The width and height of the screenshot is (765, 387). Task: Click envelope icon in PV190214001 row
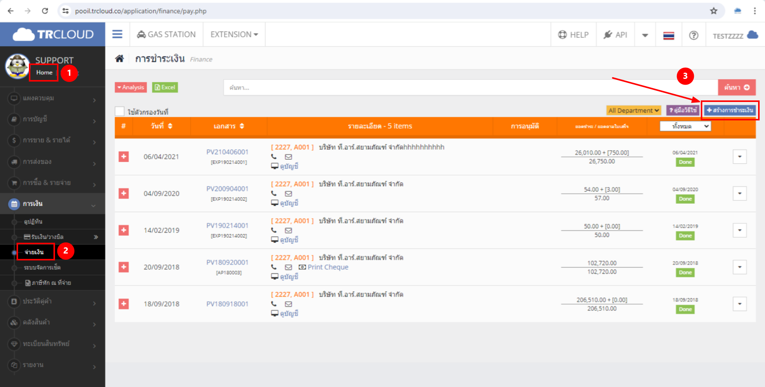point(288,230)
